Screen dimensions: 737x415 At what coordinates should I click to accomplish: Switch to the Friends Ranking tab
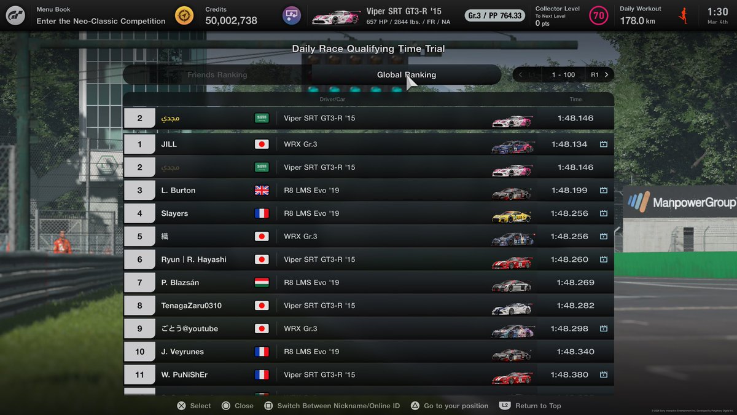pyautogui.click(x=217, y=75)
